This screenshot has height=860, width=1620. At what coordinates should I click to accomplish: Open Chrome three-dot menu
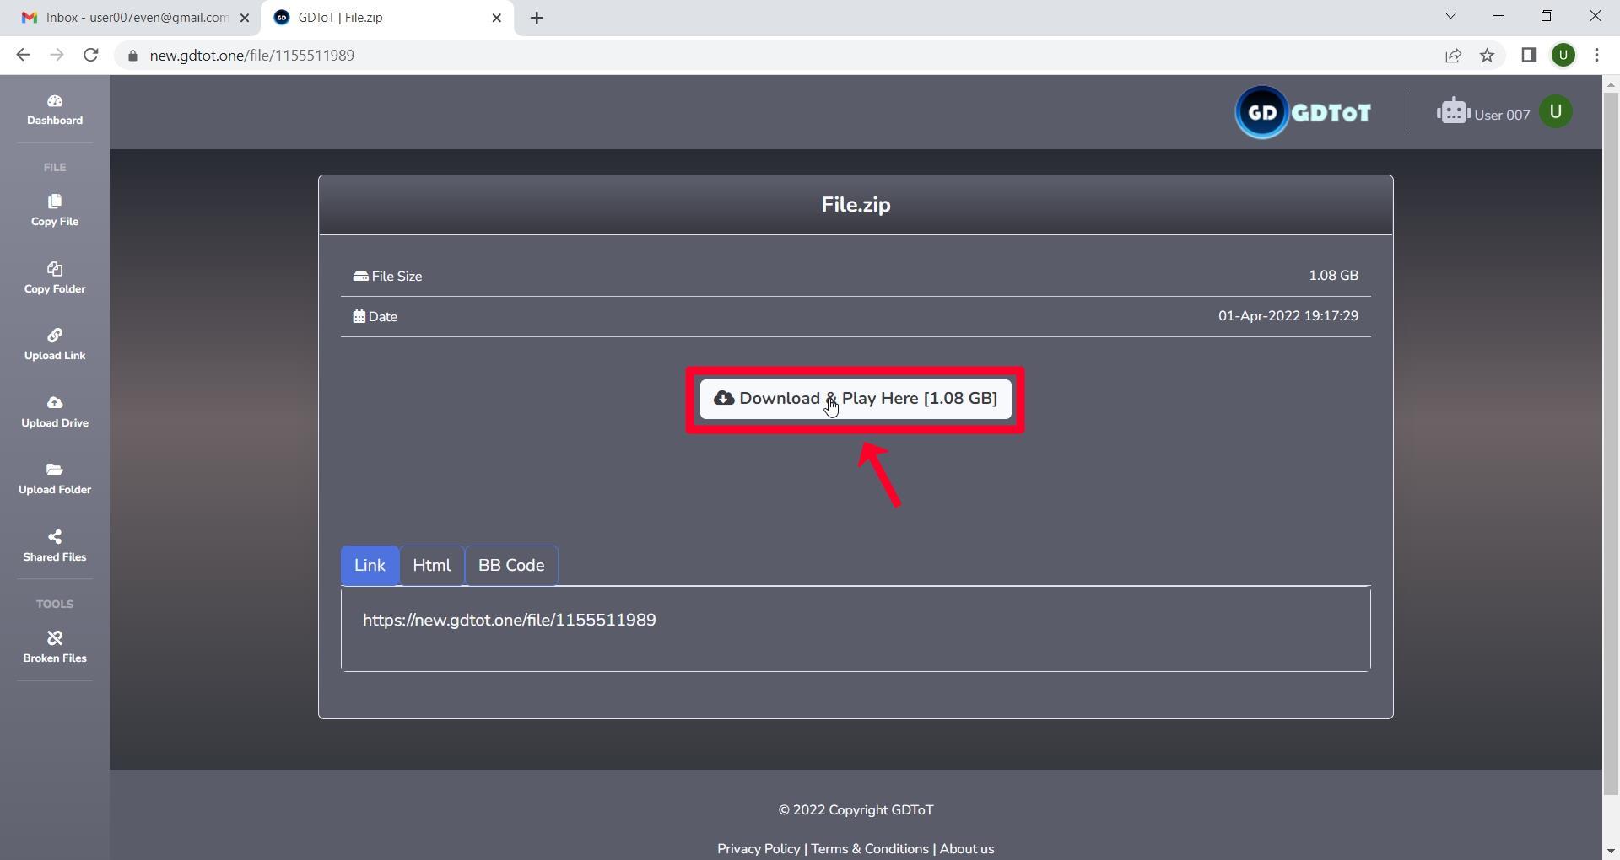1596,56
